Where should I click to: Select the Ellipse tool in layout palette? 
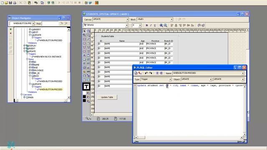84,43
